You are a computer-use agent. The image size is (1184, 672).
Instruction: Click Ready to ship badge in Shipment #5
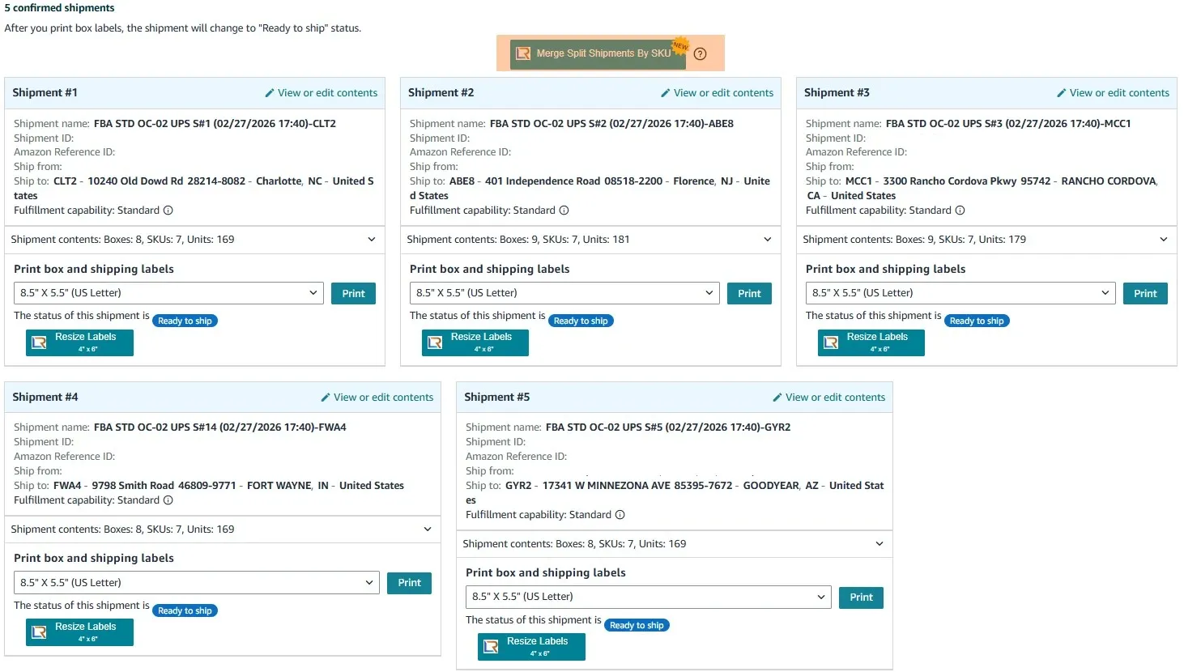click(x=637, y=626)
